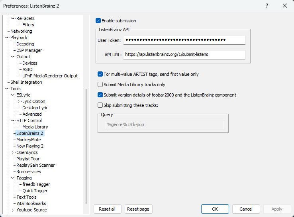Click the Reset page button

pyautogui.click(x=138, y=209)
